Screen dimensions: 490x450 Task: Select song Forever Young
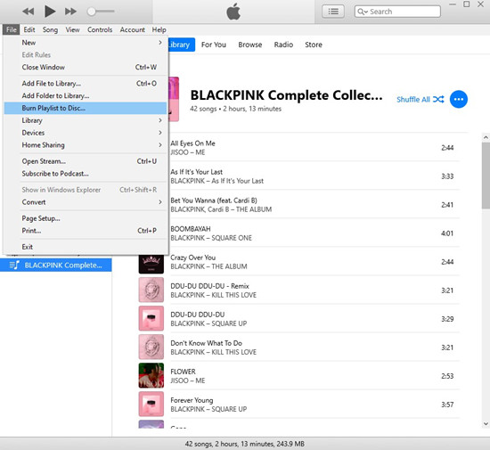click(298, 405)
